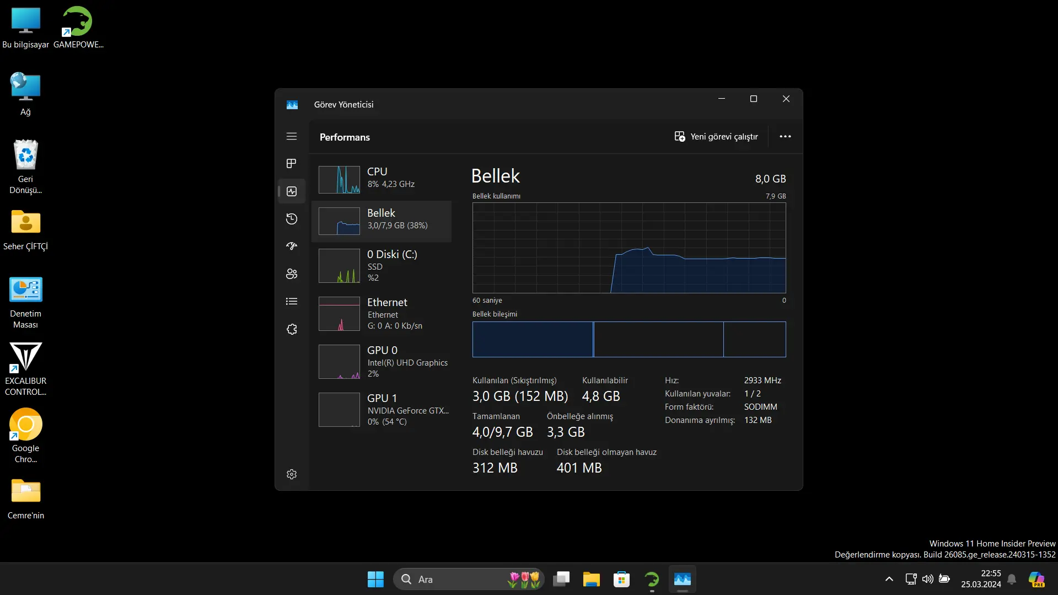
Task: Open the clock showing 22:55
Action: pyautogui.click(x=981, y=579)
